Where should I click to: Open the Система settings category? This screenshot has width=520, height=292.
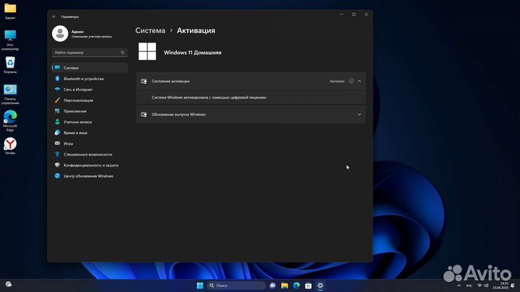(90, 68)
